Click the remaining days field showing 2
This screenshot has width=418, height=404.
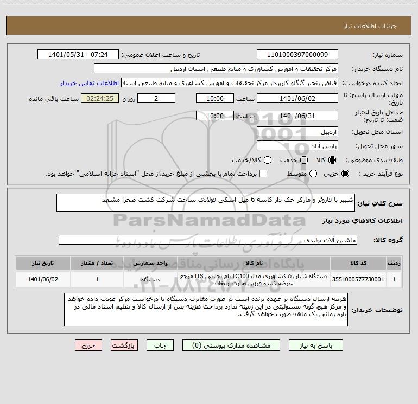[x=156, y=98]
